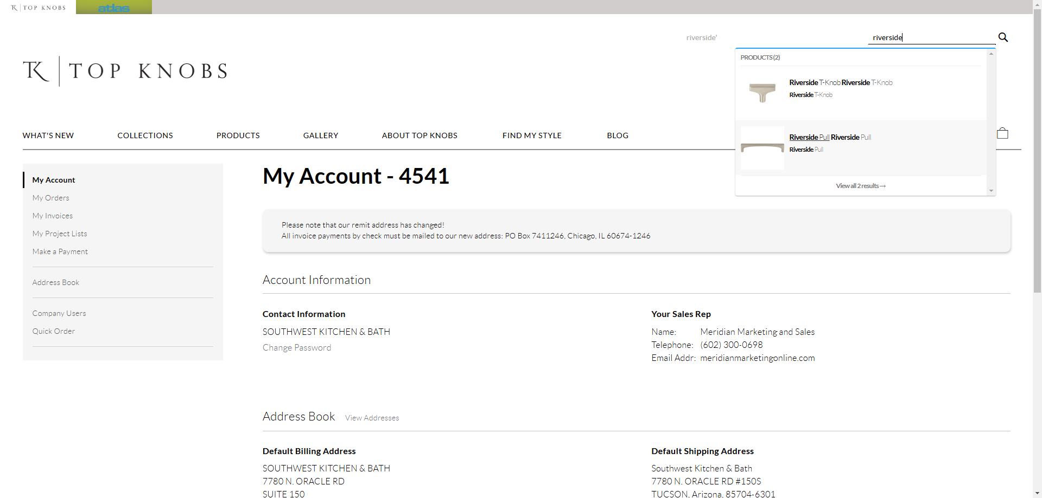Click Make a Payment sidebar link

(60, 251)
